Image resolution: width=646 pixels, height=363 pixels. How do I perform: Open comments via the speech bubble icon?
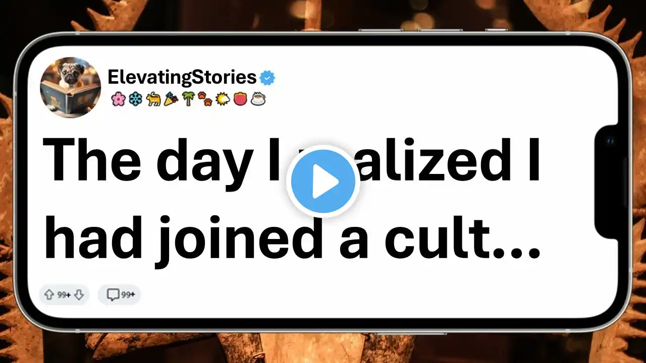[113, 295]
